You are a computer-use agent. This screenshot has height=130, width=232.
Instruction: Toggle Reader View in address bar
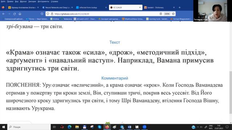(161, 14)
